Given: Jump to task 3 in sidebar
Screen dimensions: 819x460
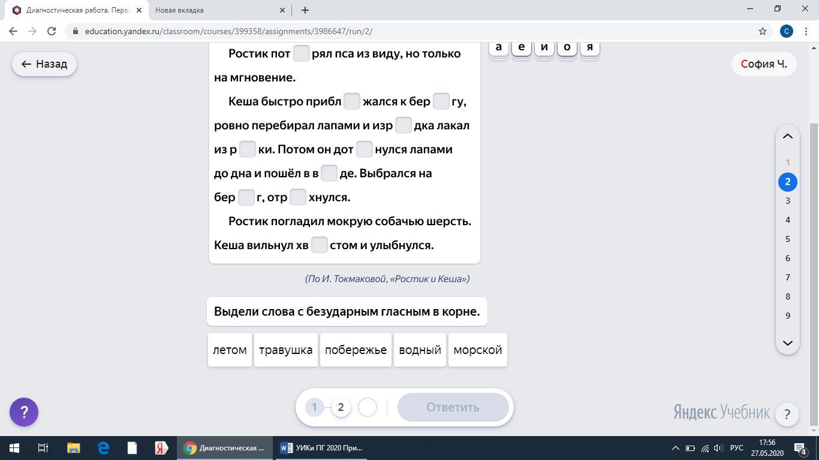Looking at the screenshot, I should [x=788, y=201].
